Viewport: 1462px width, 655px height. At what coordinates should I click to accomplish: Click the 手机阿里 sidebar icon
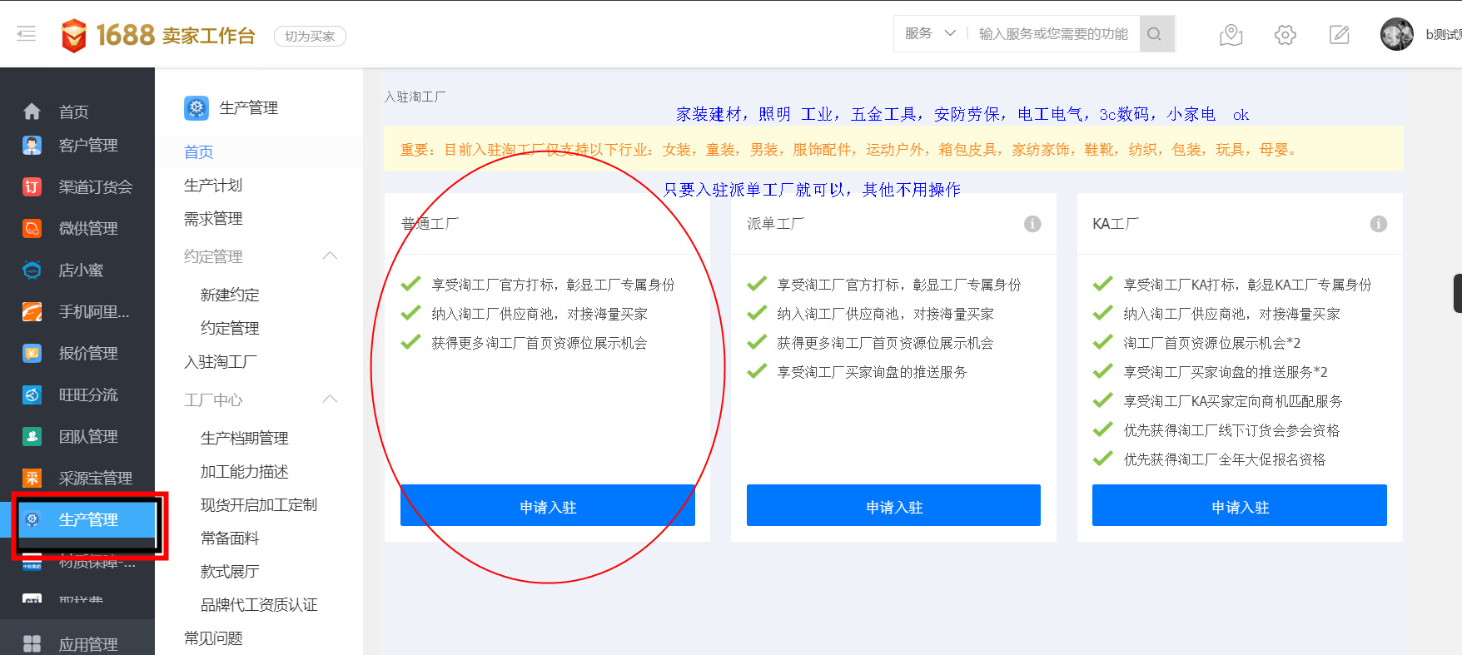(32, 311)
